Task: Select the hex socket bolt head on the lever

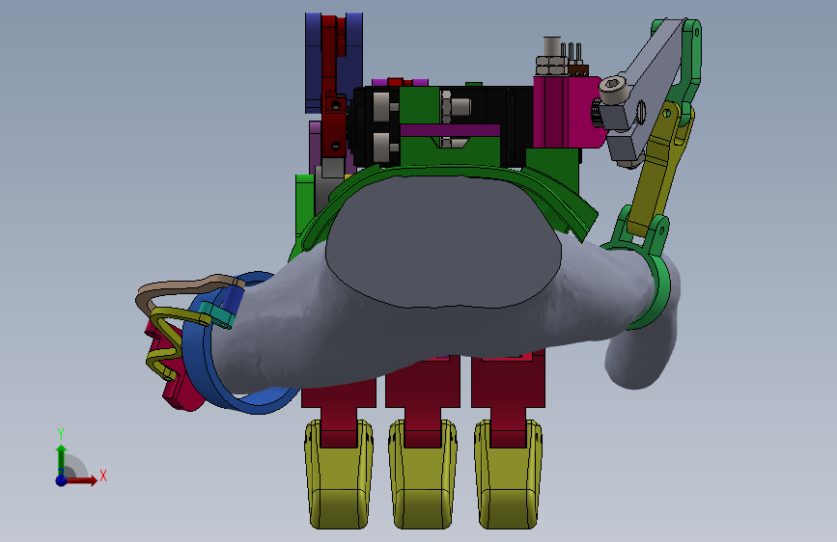Action: [x=614, y=90]
